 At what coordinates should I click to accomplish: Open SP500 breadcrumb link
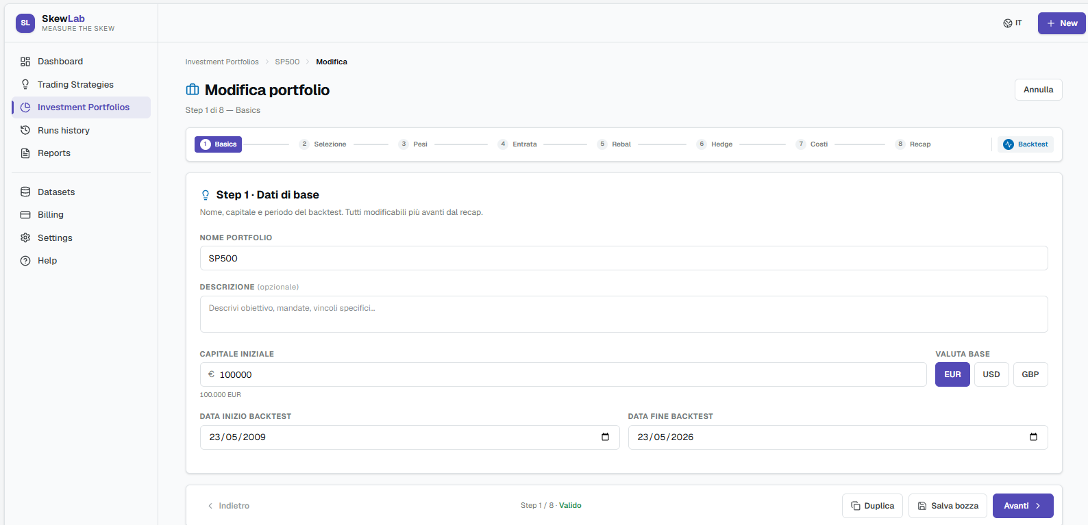point(287,62)
